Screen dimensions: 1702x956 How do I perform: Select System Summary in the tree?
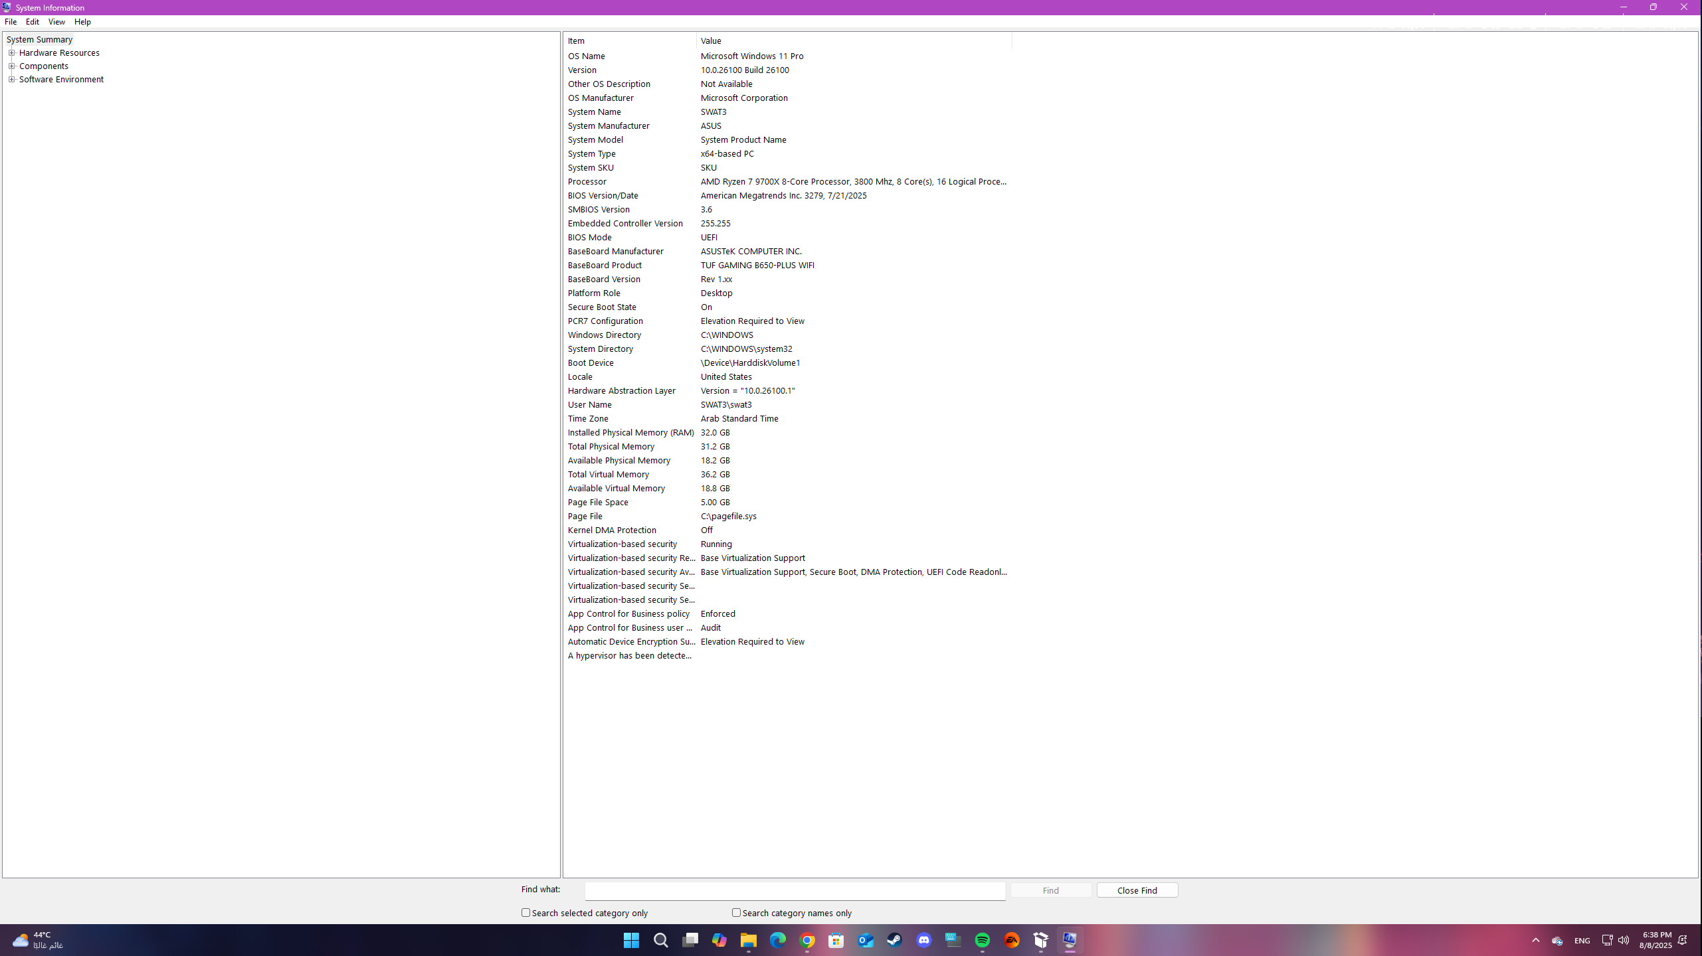(x=39, y=40)
